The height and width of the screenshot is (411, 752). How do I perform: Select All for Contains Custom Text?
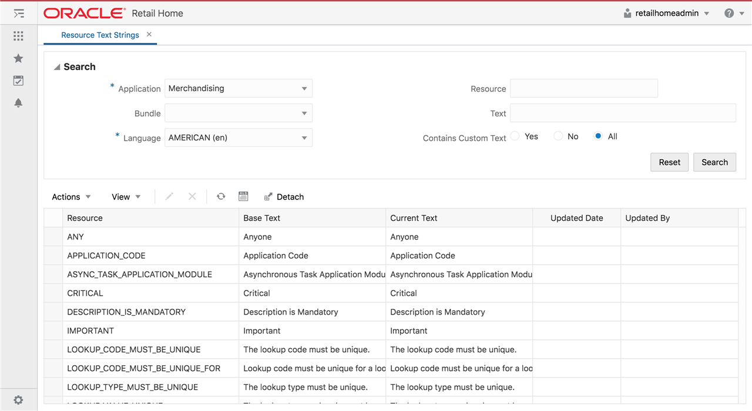[x=597, y=135]
